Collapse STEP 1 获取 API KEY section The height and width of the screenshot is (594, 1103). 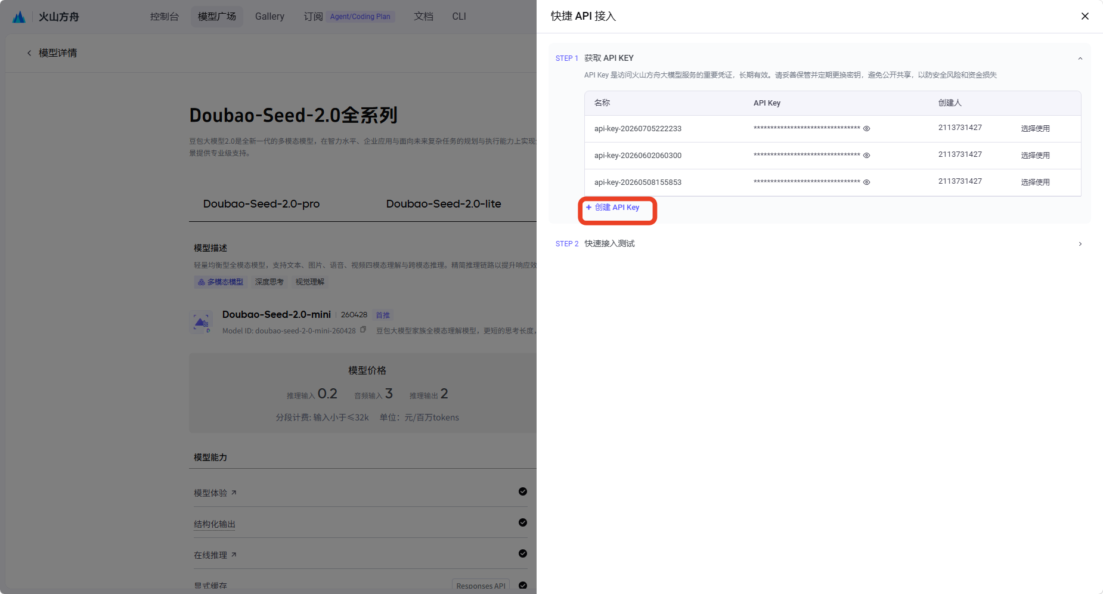point(1080,58)
